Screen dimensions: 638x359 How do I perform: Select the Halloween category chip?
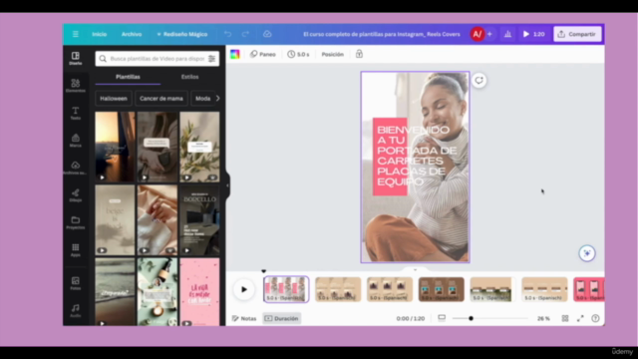(114, 99)
